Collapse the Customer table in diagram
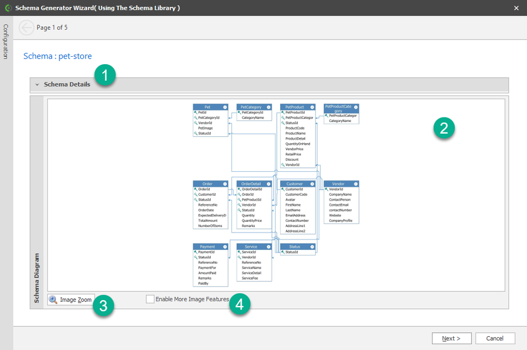The height and width of the screenshot is (350, 527). (x=312, y=184)
